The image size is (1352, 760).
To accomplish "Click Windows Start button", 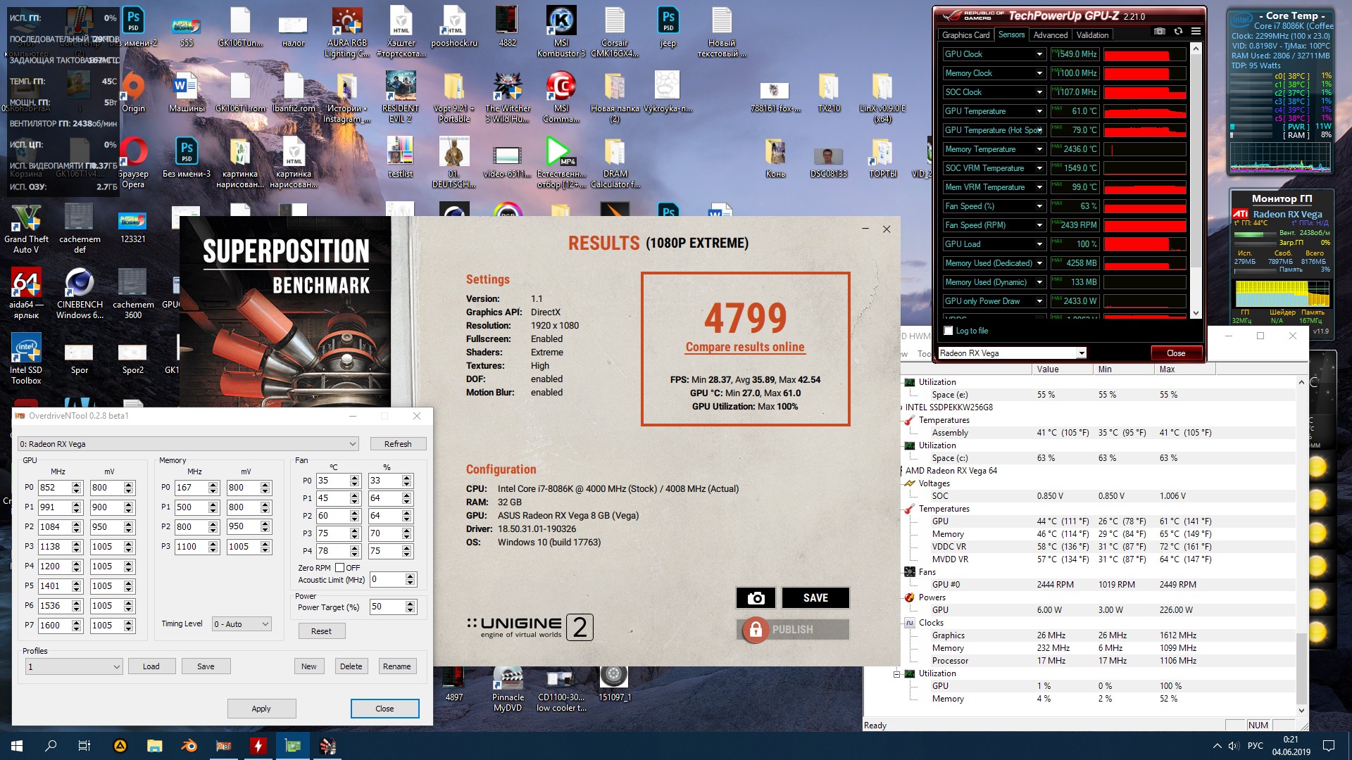I will pos(17,746).
